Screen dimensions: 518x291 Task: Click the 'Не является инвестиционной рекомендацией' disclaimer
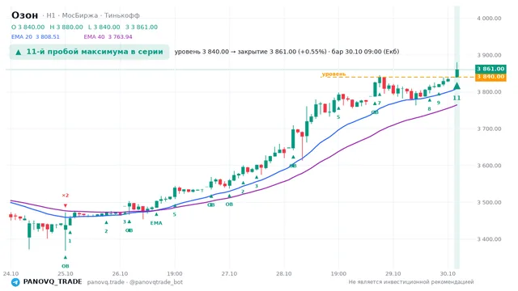coord(411,282)
